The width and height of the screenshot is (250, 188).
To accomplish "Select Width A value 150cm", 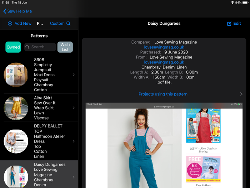I will [x=159, y=77].
